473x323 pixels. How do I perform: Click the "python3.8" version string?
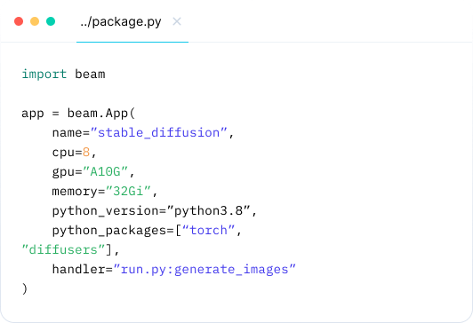[x=208, y=211]
